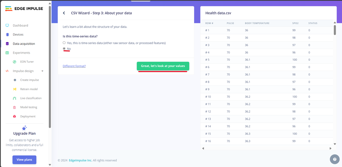Image resolution: width=342 pixels, height=167 pixels.
Task: Collapse the Impulse design section arrow
Action: [x=42, y=71]
